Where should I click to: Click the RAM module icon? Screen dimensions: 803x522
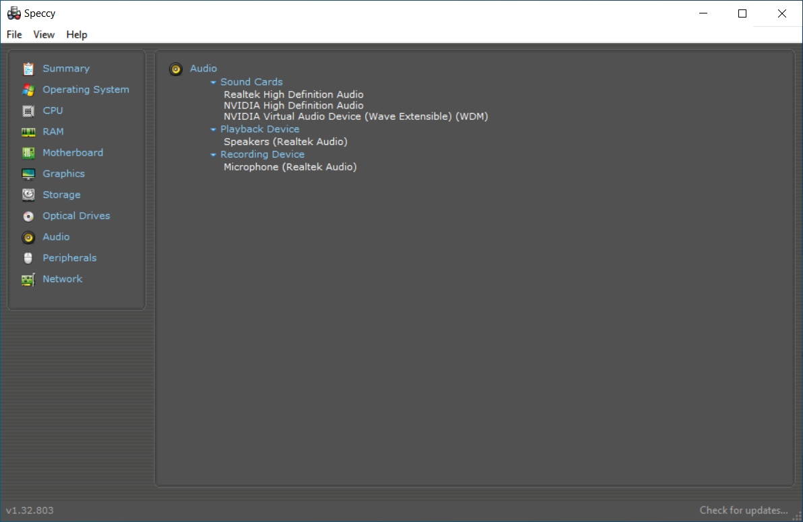[28, 132]
